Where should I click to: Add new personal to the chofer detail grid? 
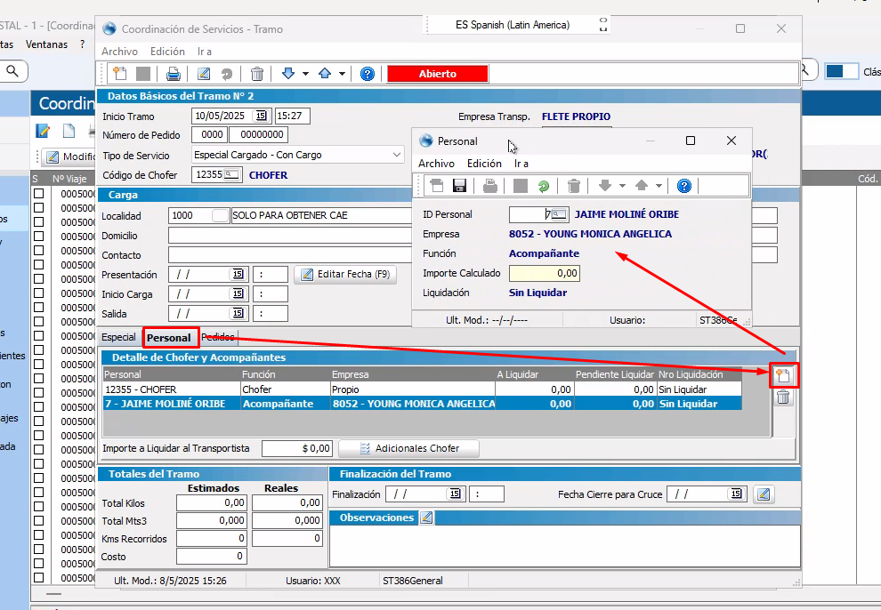(x=783, y=375)
